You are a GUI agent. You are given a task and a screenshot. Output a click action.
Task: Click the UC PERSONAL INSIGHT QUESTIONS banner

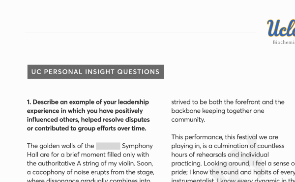coord(96,72)
